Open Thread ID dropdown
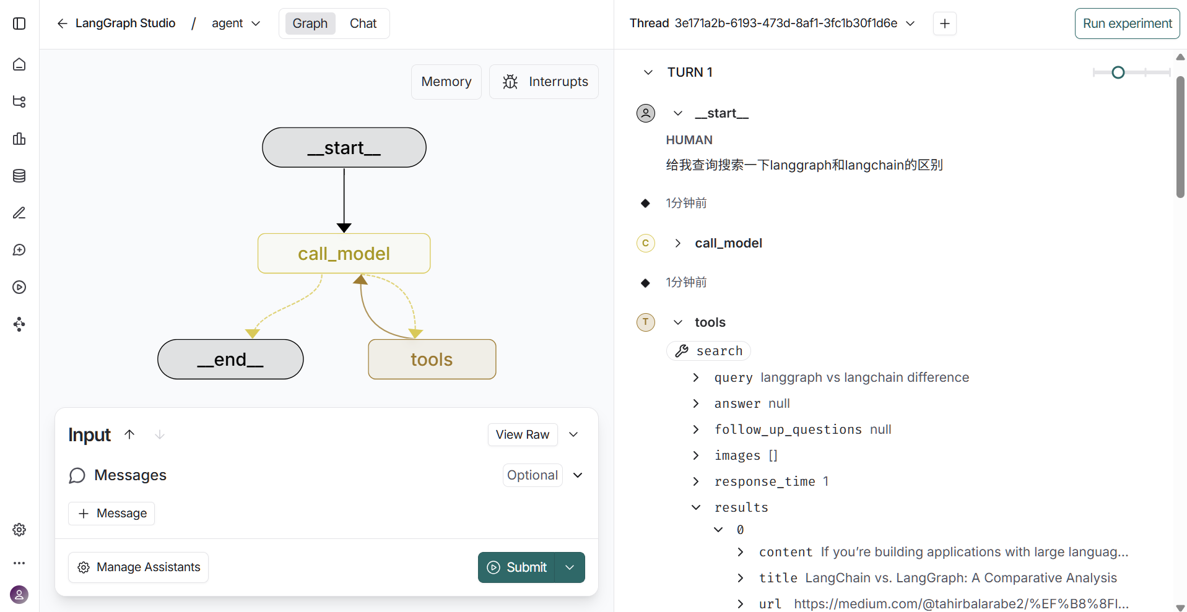Viewport: 1187px width, 612px height. (910, 24)
